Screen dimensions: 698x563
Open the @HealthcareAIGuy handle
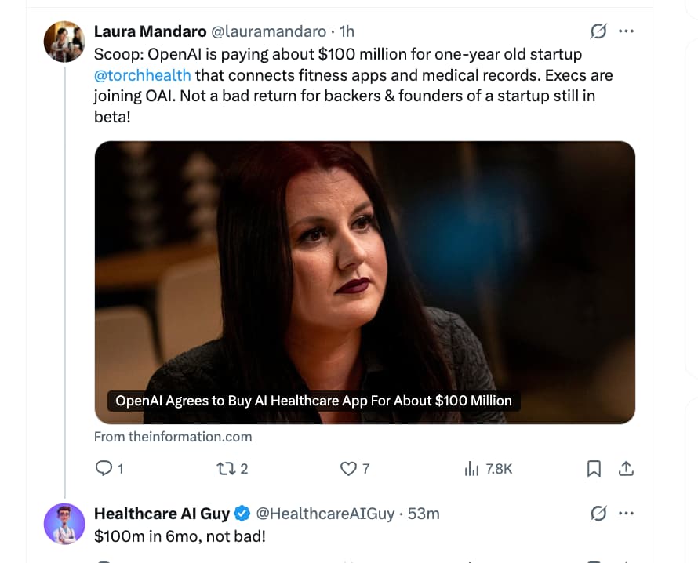(x=325, y=514)
